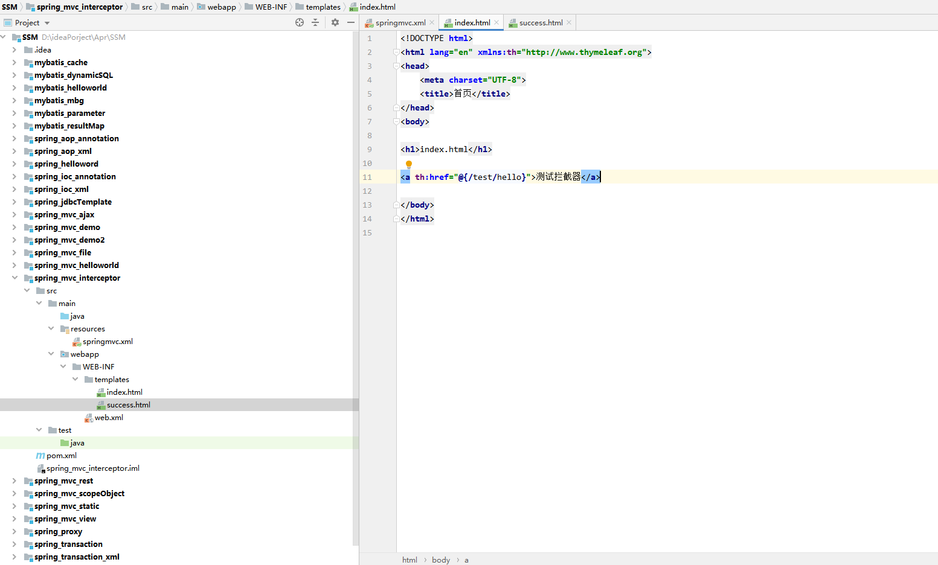Click fold marker beside the head tag
Screen dimensions: 938x565
click(x=396, y=66)
